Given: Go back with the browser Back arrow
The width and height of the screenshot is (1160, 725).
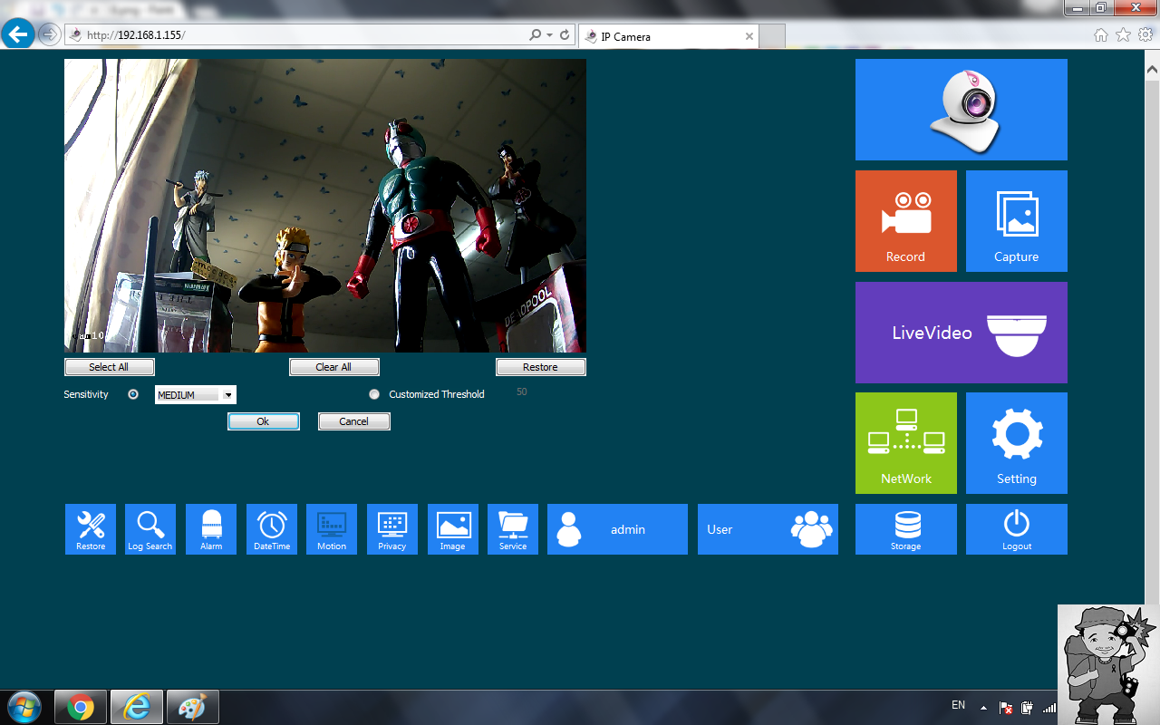Looking at the screenshot, I should 18,34.
